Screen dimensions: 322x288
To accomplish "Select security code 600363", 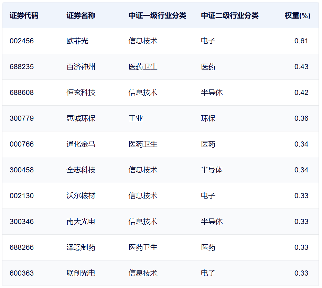I will [22, 273].
